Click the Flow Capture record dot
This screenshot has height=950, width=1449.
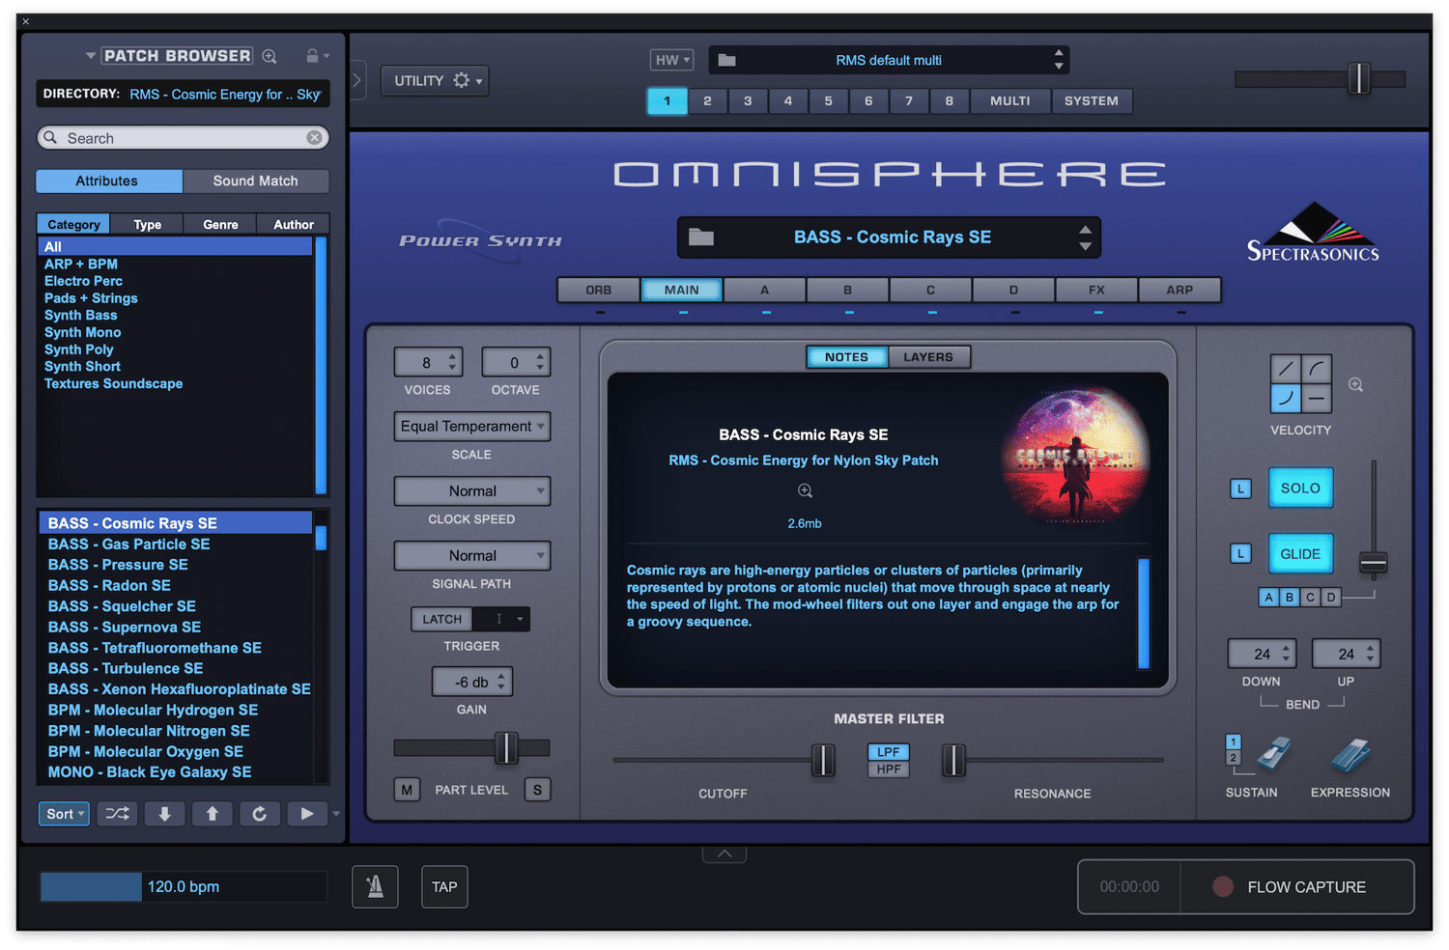[x=1223, y=886]
